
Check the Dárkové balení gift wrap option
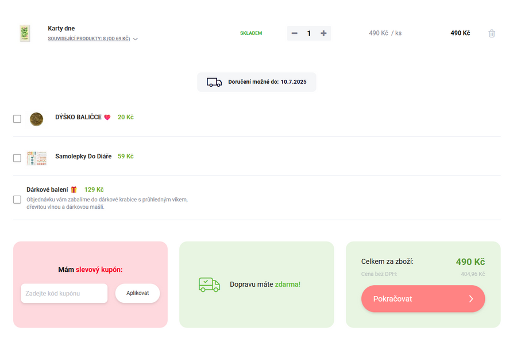click(17, 200)
